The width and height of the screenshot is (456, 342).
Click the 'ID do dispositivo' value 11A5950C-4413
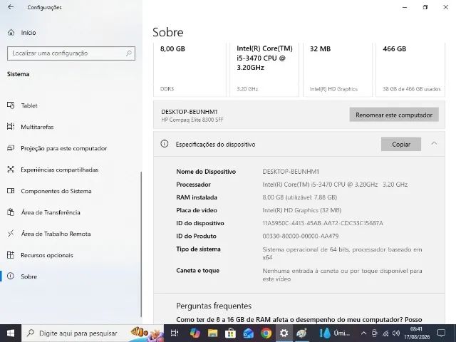tap(323, 223)
